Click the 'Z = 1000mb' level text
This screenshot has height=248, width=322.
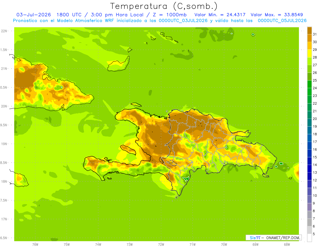pyautogui.click(x=170, y=15)
